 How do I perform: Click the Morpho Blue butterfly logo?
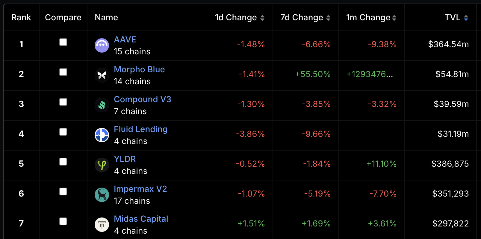click(102, 75)
